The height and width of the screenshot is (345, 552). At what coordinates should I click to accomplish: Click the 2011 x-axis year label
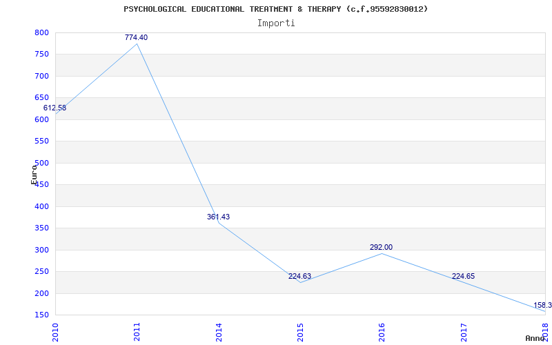pyautogui.click(x=137, y=333)
